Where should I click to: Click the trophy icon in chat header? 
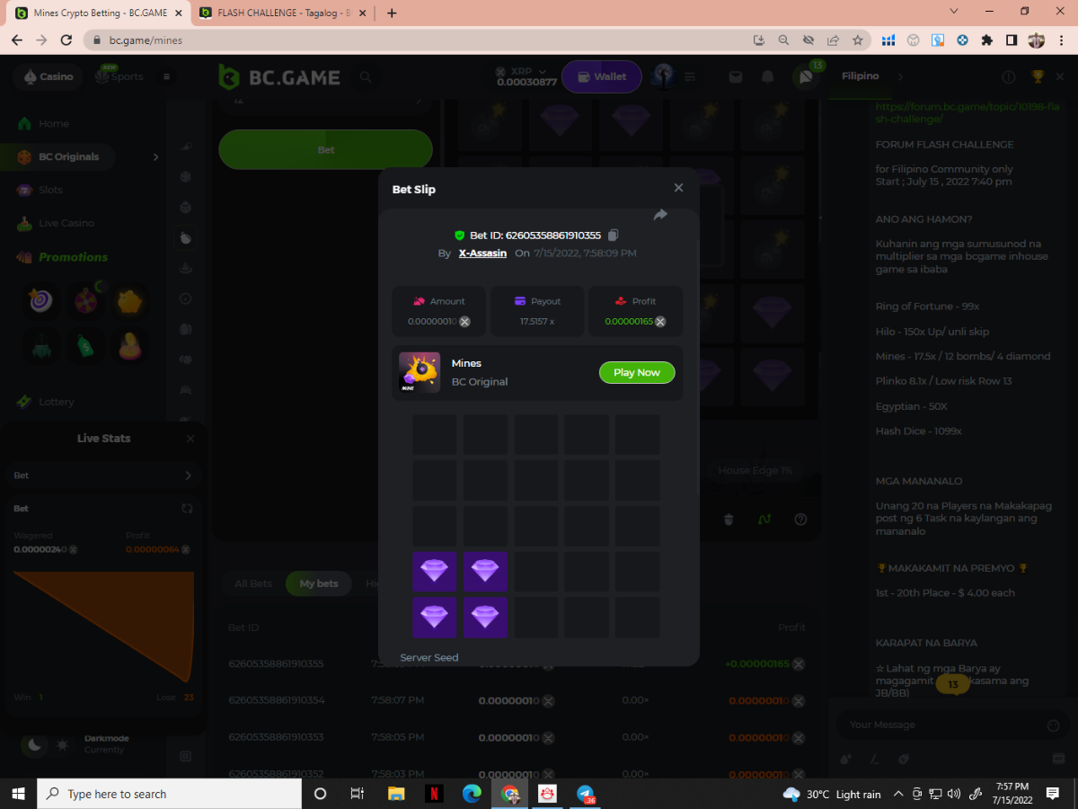[1038, 77]
